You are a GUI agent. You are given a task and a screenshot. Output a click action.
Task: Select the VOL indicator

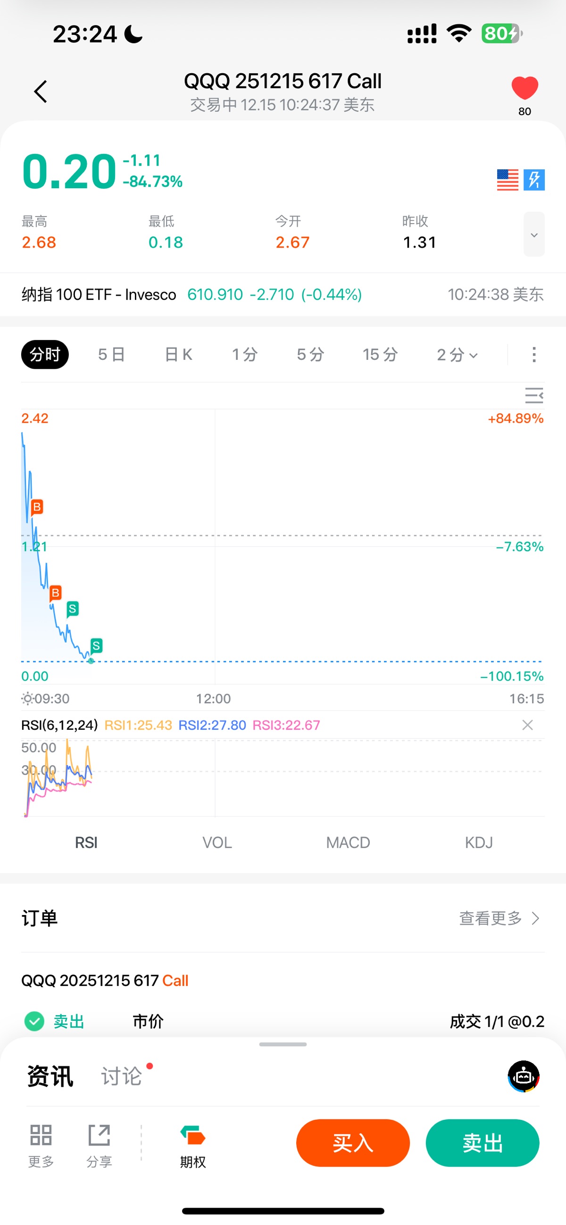[217, 842]
